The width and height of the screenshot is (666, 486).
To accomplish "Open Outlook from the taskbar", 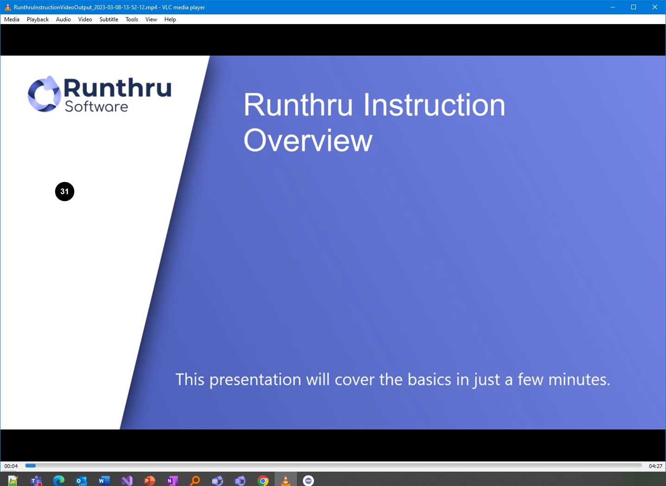I will point(82,480).
